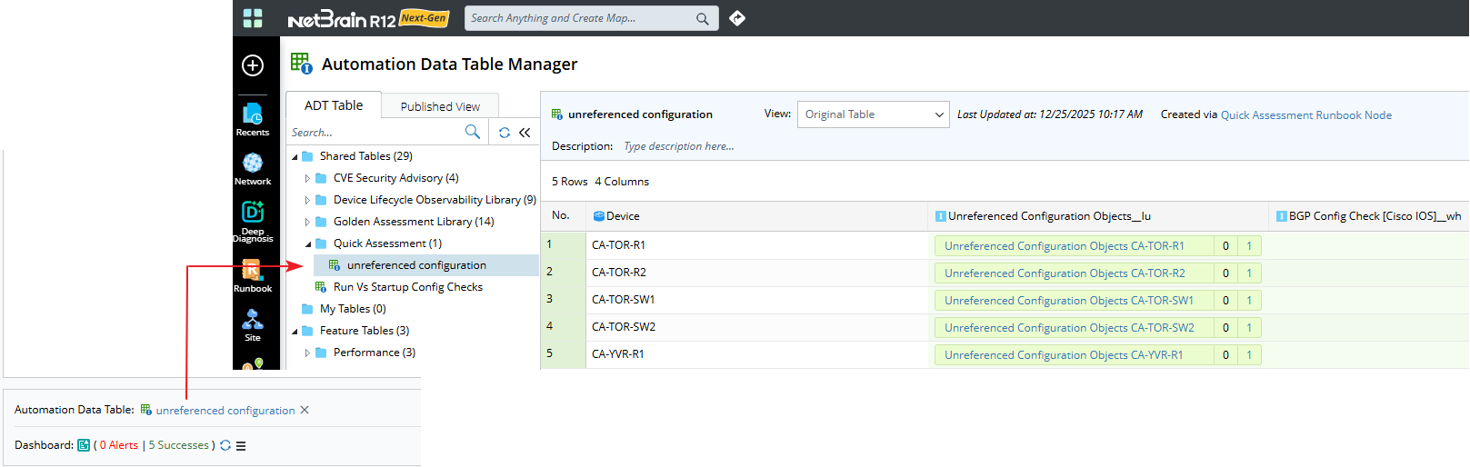Refresh the ADT table list

(505, 133)
